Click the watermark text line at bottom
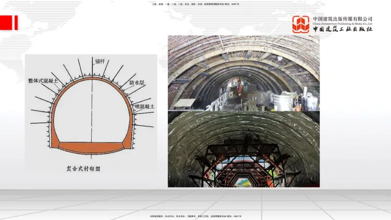Image resolution: width=391 pixels, height=220 pixels. (195, 216)
